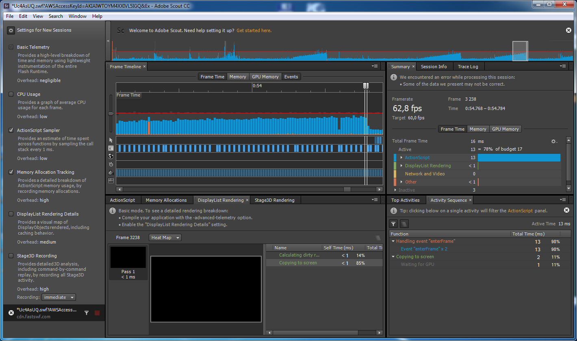Select the timer stopwatch row icon in Frame Timeline
The height and width of the screenshot is (341, 577).
coord(111,164)
